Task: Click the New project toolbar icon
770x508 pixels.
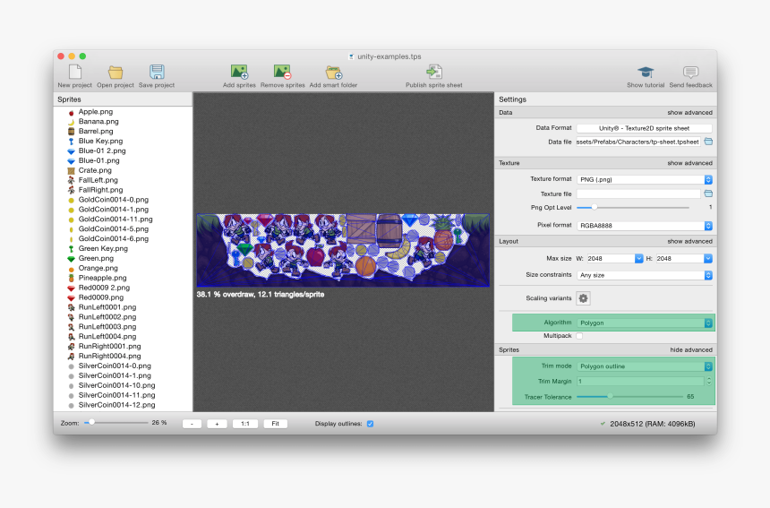Action: [75, 72]
